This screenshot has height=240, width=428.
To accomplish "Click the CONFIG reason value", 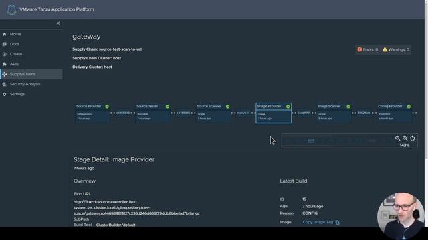I will pyautogui.click(x=310, y=213).
